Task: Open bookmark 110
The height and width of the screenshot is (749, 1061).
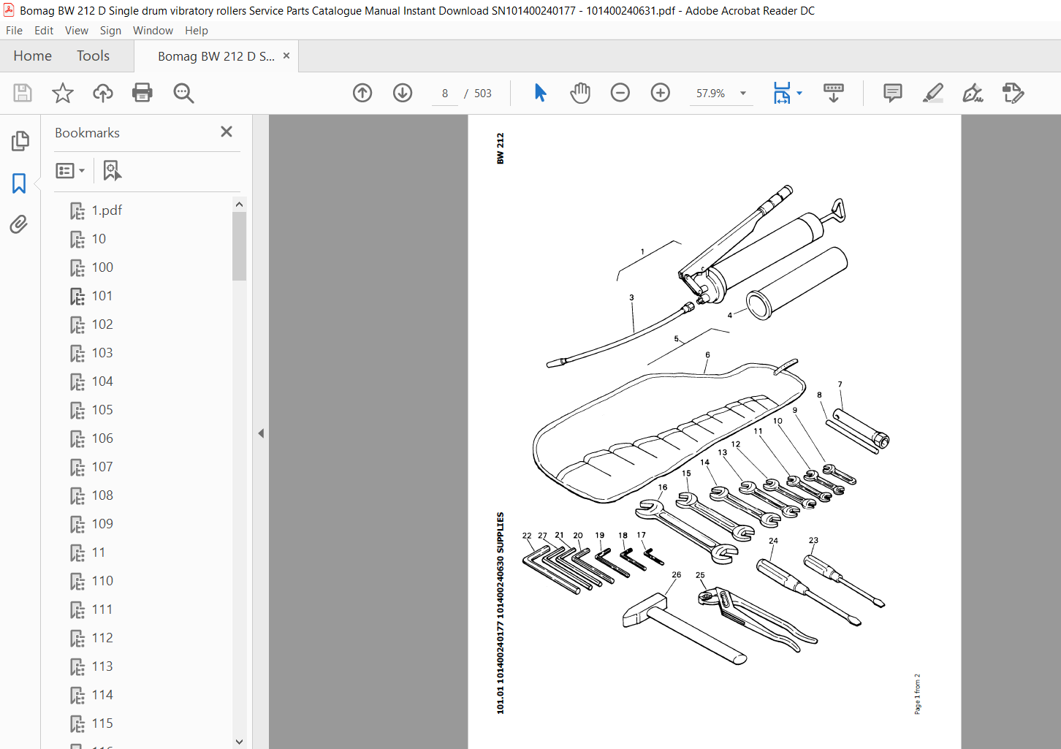Action: 102,581
